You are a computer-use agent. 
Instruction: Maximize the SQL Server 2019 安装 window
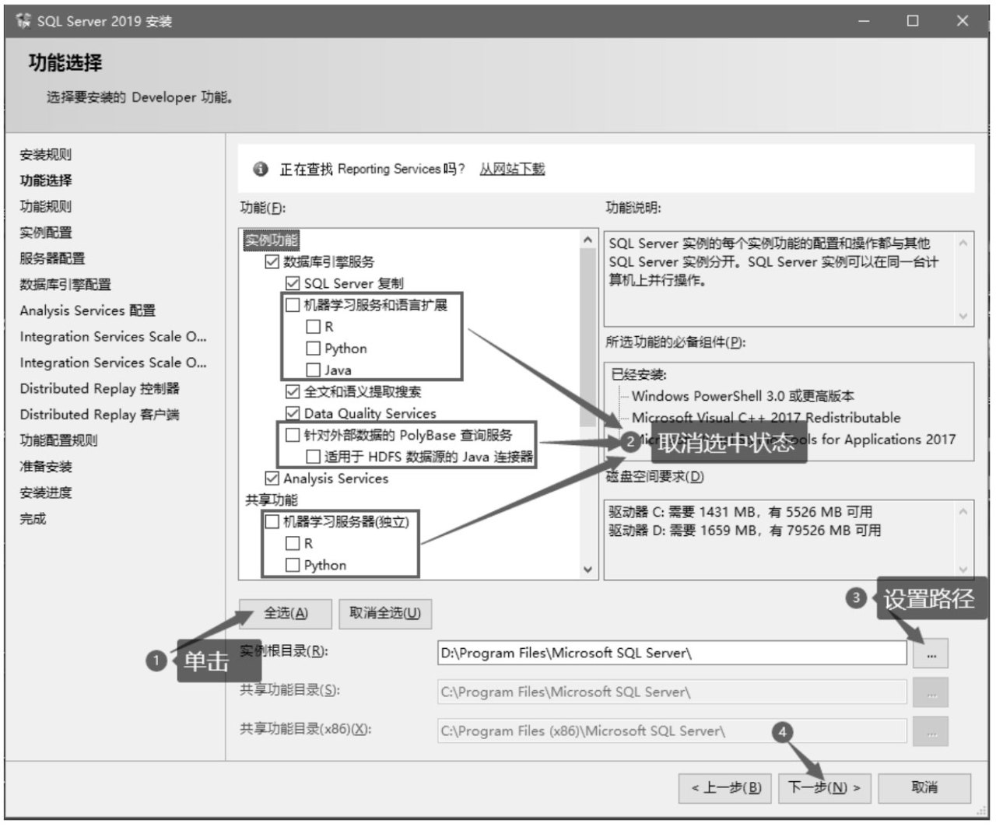click(x=913, y=21)
